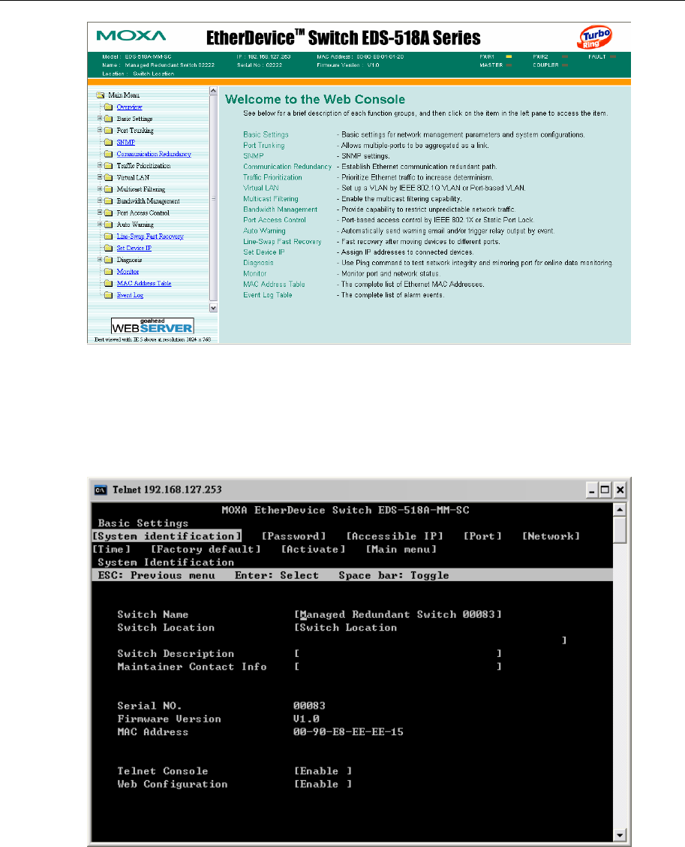This screenshot has height=847, width=685.
Task: Expand the Traffic Prioritization tree node
Action: point(100,165)
